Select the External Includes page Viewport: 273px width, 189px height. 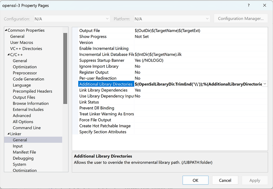pos(28,109)
